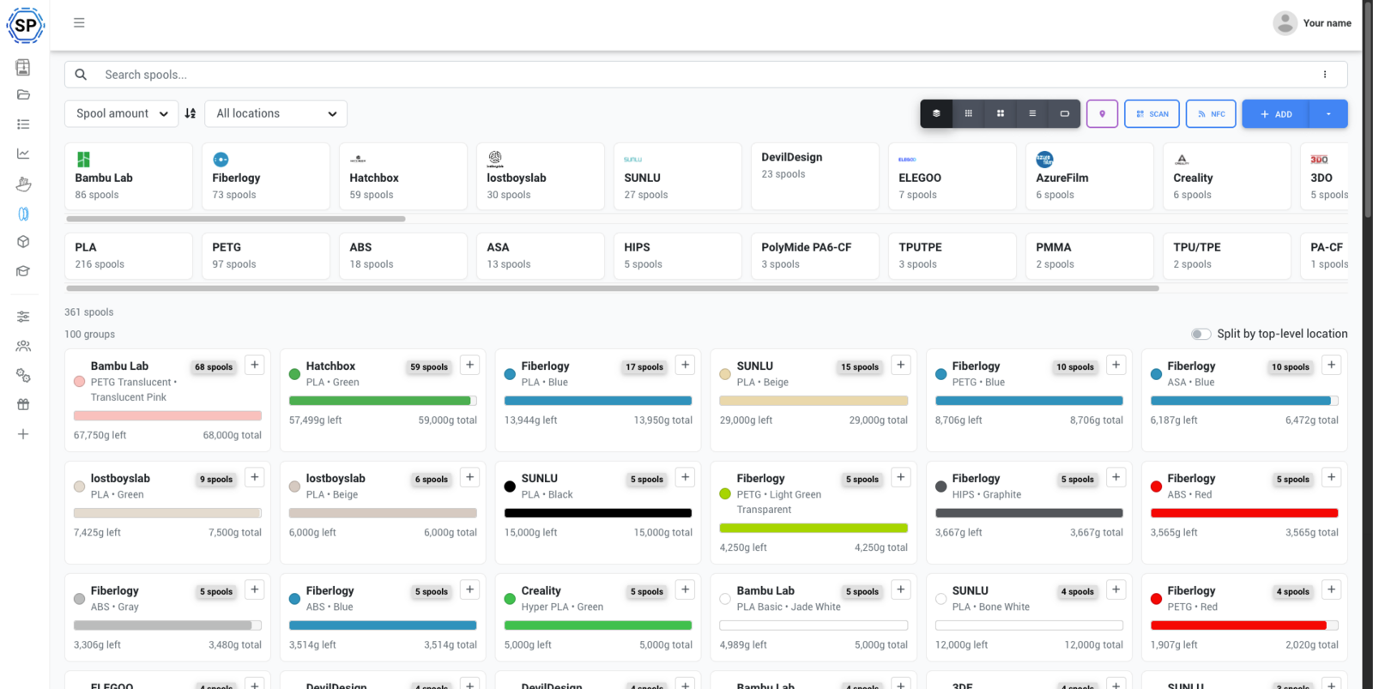The image size is (1373, 689).
Task: Filter by PMMA material card
Action: coord(1090,256)
